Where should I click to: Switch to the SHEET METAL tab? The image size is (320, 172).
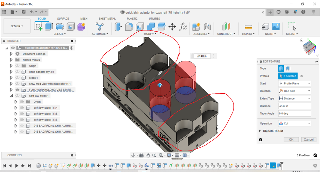[x=107, y=19]
